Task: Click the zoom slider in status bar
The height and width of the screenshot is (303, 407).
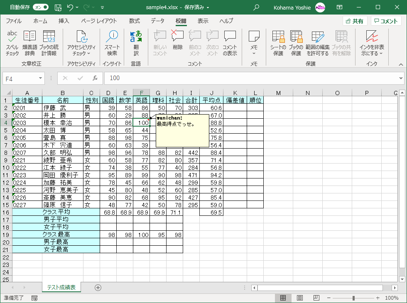Action: (x=353, y=298)
